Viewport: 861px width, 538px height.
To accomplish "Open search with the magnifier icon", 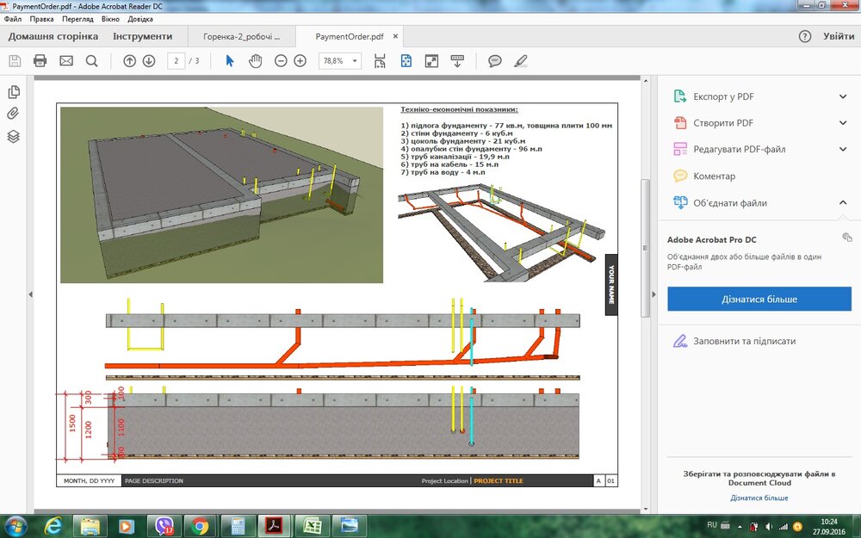I will pyautogui.click(x=91, y=61).
